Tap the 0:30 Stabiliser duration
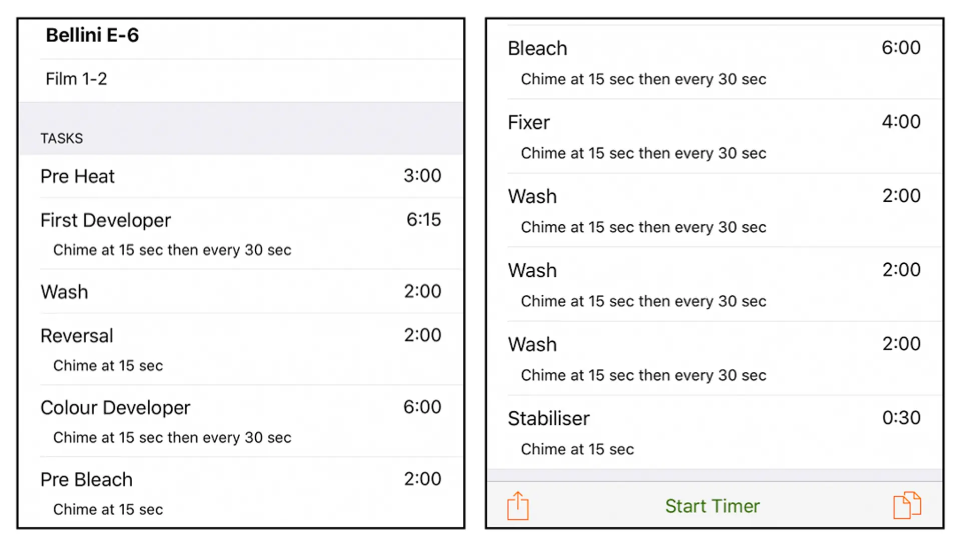Image resolution: width=961 pixels, height=543 pixels. (901, 417)
